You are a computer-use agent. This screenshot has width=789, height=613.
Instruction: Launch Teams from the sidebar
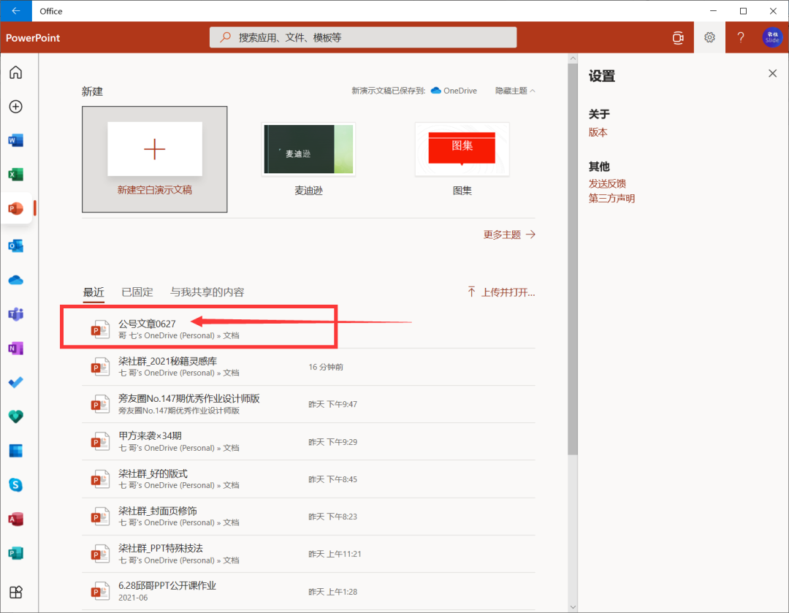(x=15, y=315)
